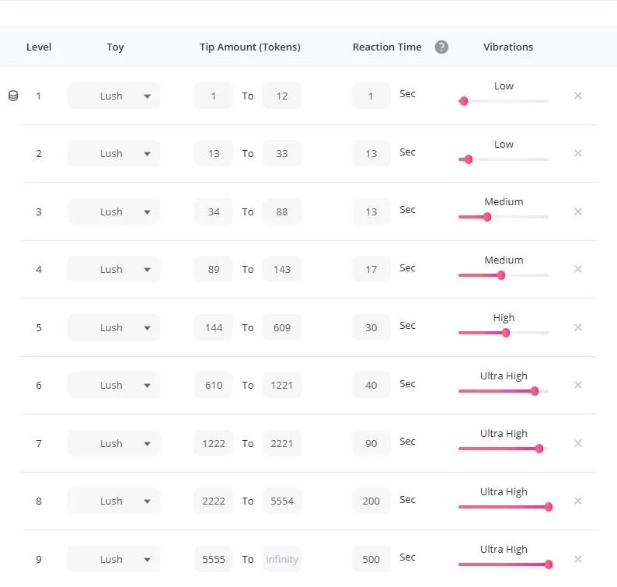617x587 pixels.
Task: Click level 8 Ultra High slider handle
Action: click(x=549, y=507)
